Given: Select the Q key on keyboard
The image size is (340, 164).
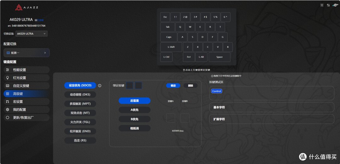Looking at the screenshot, I should point(180,27).
